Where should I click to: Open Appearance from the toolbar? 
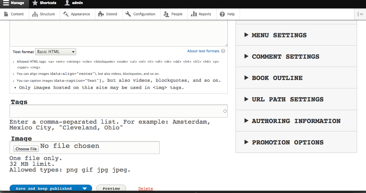(x=77, y=14)
